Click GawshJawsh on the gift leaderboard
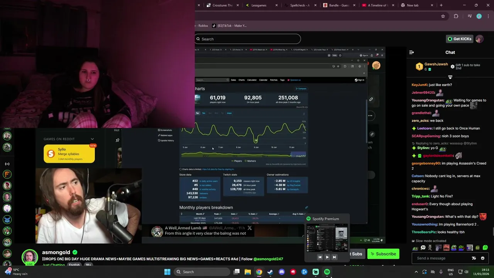494x278 pixels. pos(436,64)
